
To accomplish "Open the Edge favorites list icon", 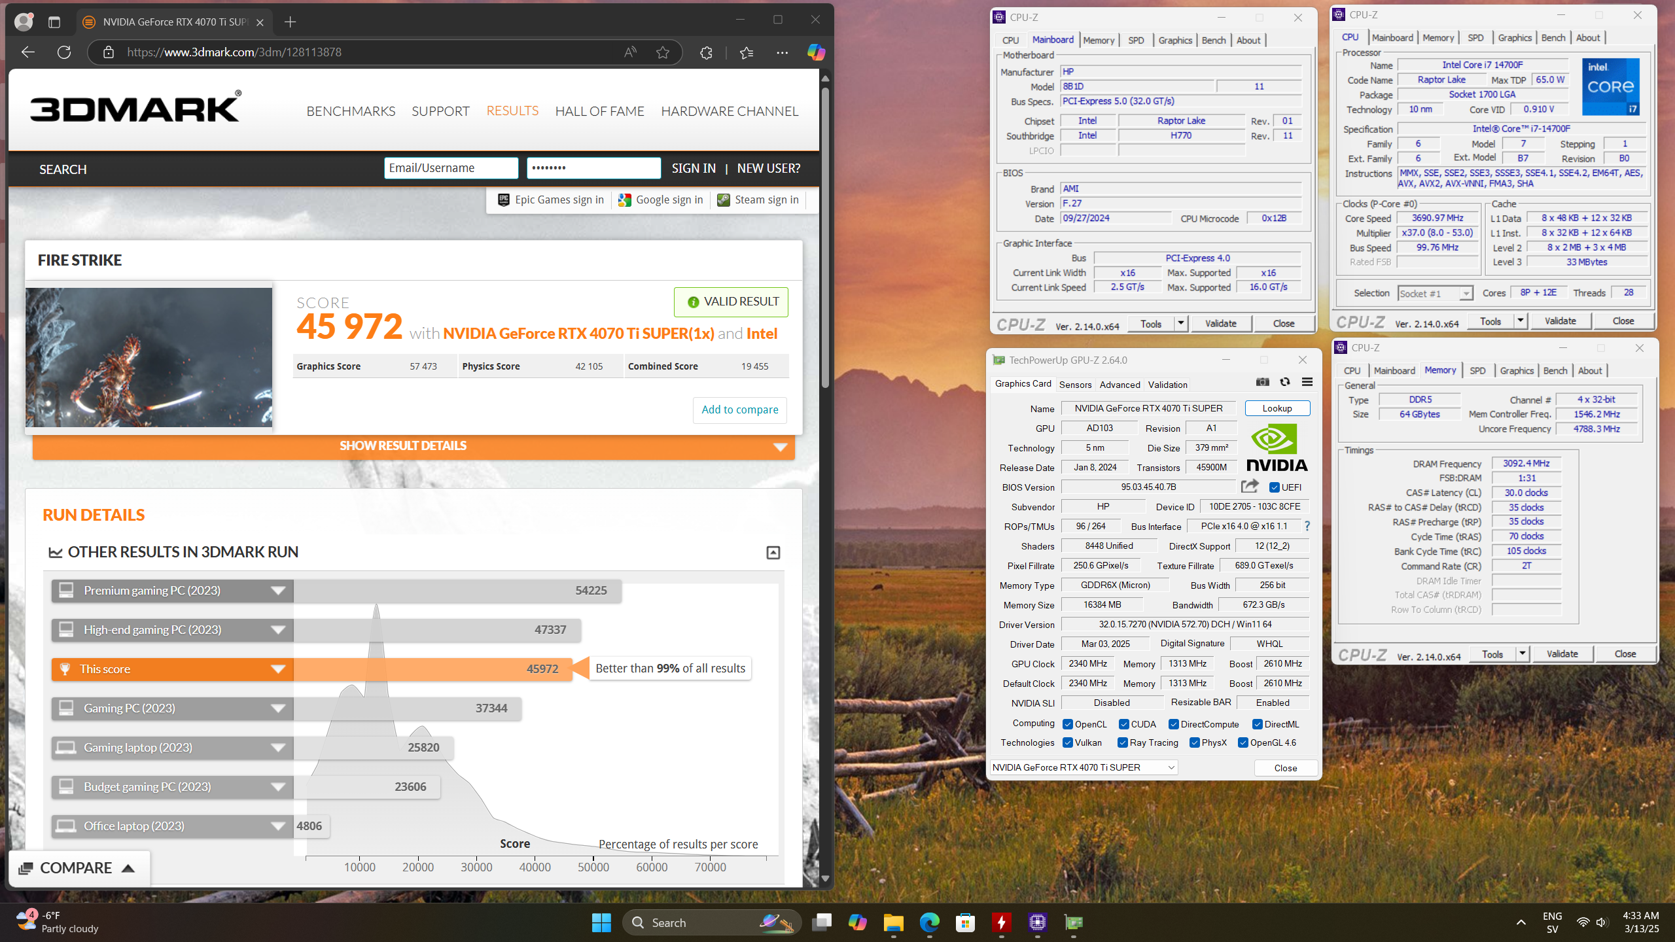I will 747,52.
